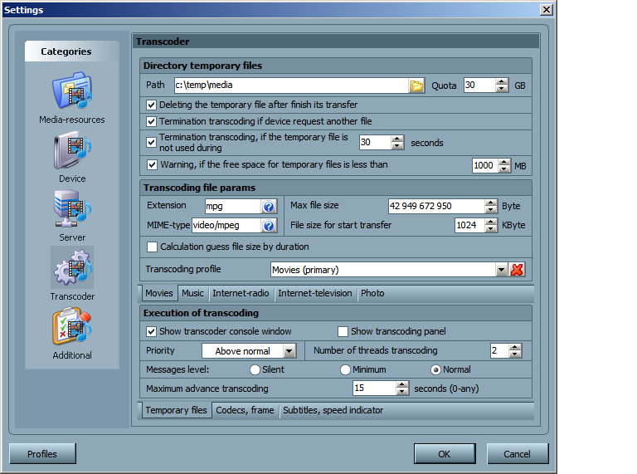Open the Codecs, frame tab

(x=245, y=410)
